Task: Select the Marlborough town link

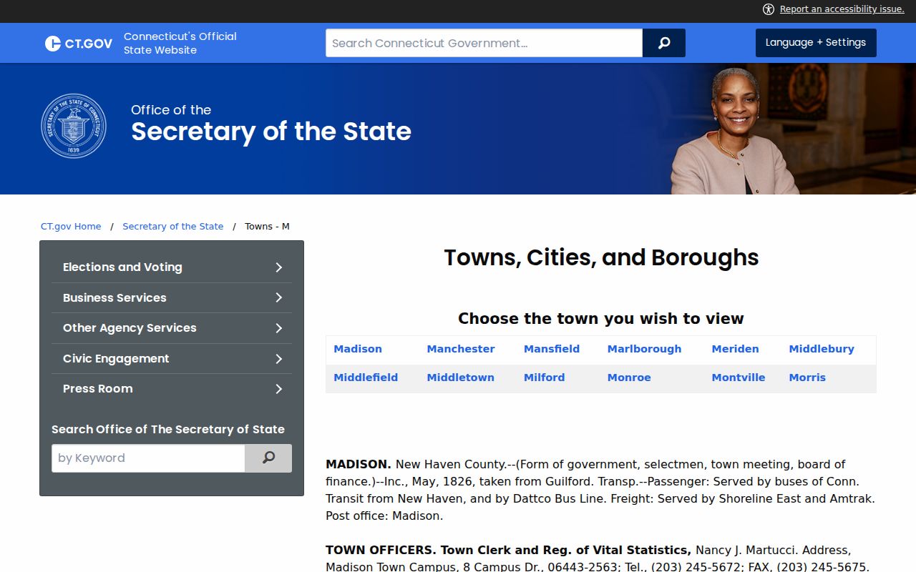Action: click(644, 349)
